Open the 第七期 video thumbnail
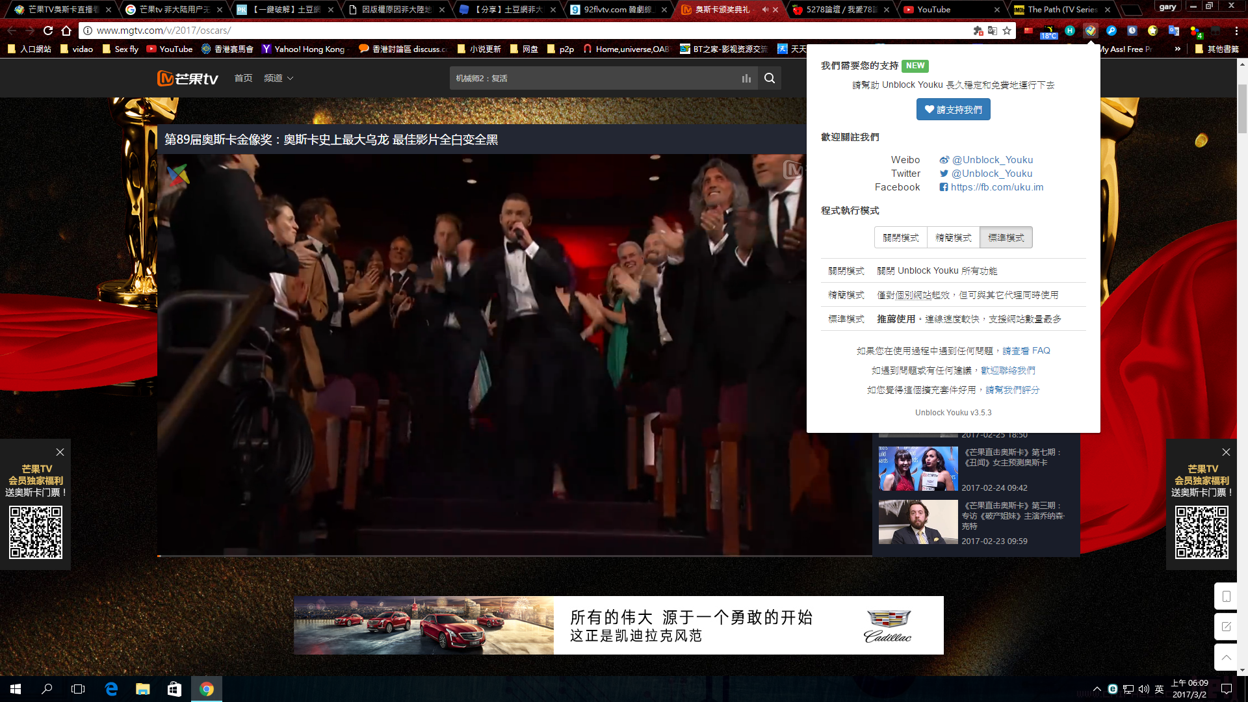This screenshot has height=702, width=1248. [x=918, y=469]
